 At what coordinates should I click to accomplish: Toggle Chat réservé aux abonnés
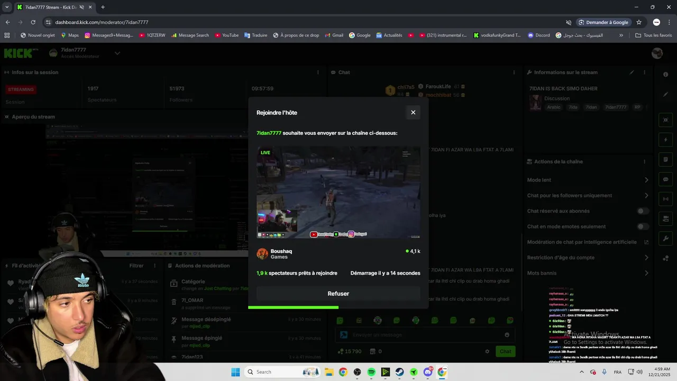[x=643, y=211]
